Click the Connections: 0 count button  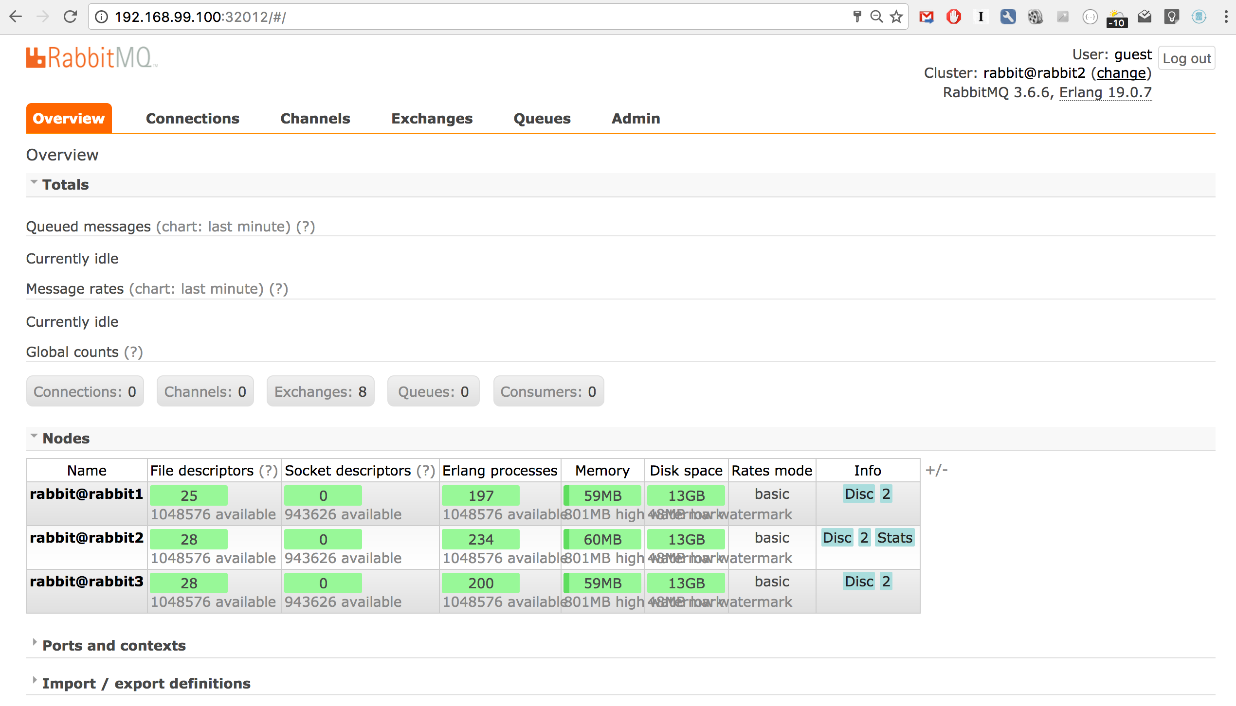coord(85,391)
